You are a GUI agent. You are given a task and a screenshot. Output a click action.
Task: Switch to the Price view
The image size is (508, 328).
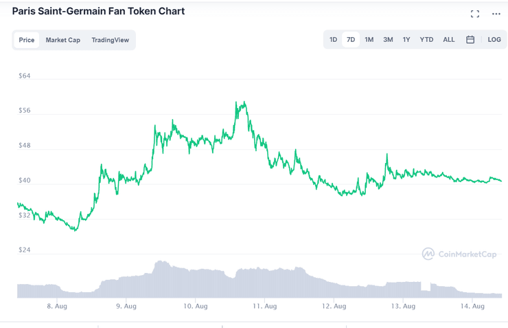point(27,40)
